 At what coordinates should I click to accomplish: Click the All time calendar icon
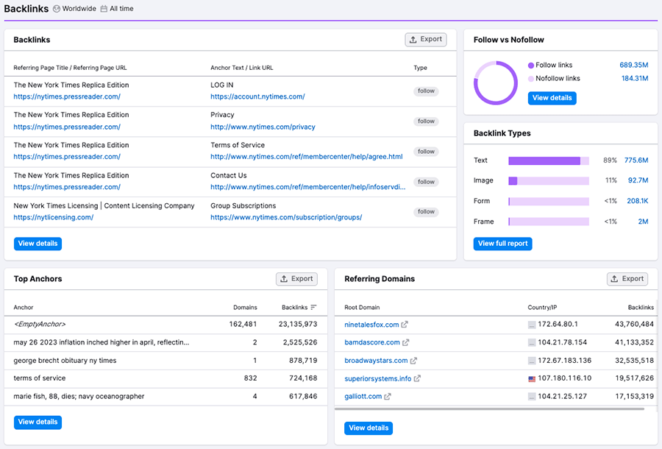(x=104, y=8)
